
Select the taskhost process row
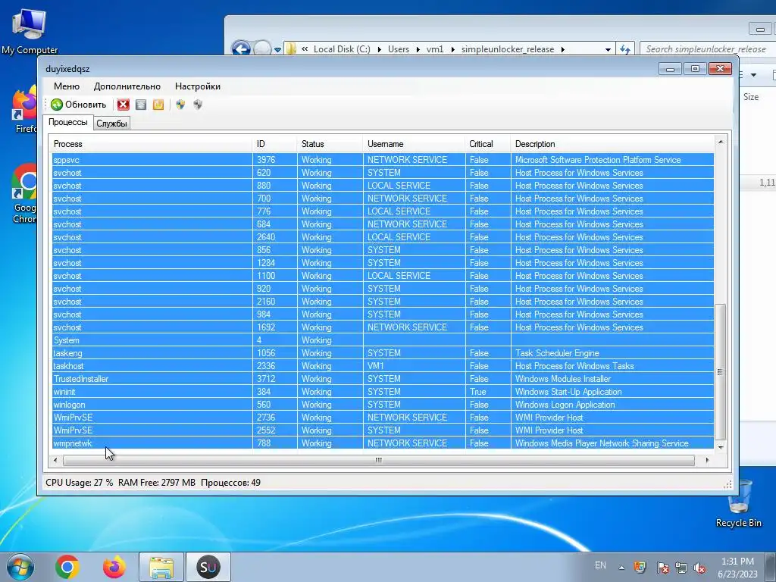click(383, 366)
